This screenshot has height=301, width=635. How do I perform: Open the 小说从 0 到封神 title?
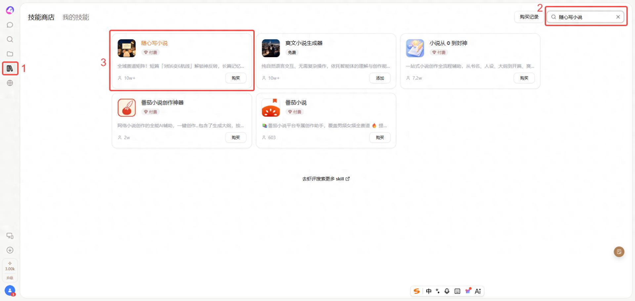click(448, 43)
